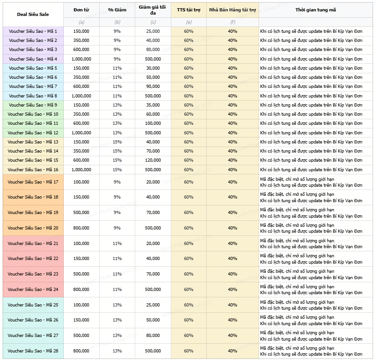Select the release-time note for Mã 22
The width and height of the screenshot is (377, 362).
311,259
